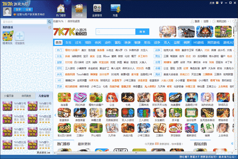The width and height of the screenshot is (238, 159).
Task: Open the 弹弹堂 banner thumbnail
Action: coord(223,32)
